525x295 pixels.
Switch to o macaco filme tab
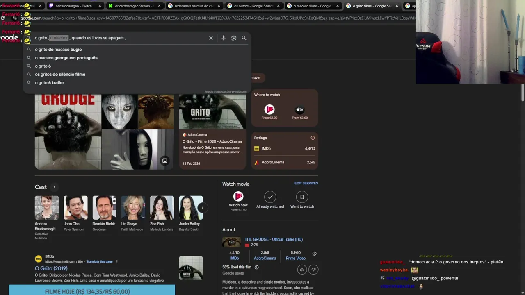click(x=312, y=6)
